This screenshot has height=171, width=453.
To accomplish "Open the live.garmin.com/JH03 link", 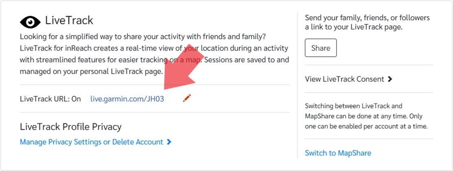I will [x=127, y=99].
